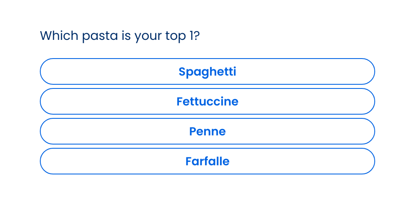The image size is (415, 201).
Task: Mark Penne as favorite pasta
Action: tap(207, 131)
